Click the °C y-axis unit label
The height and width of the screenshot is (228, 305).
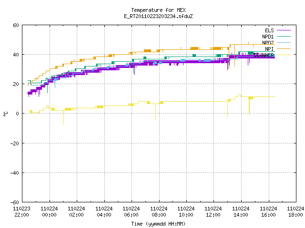click(5, 114)
